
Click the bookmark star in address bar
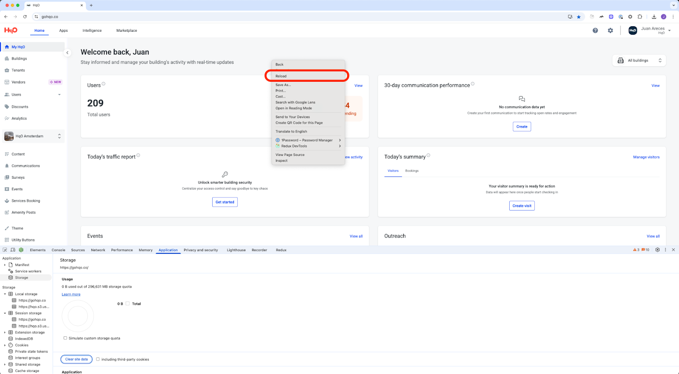[x=578, y=17]
